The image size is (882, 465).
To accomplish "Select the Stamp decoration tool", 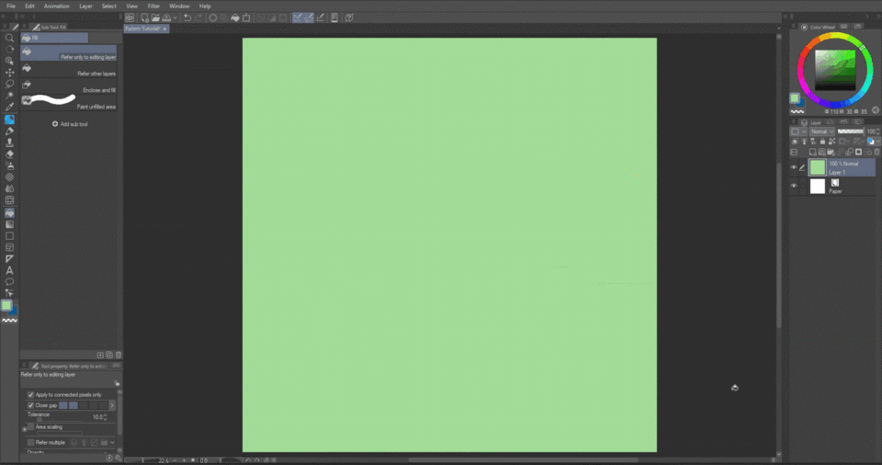I will (9, 142).
